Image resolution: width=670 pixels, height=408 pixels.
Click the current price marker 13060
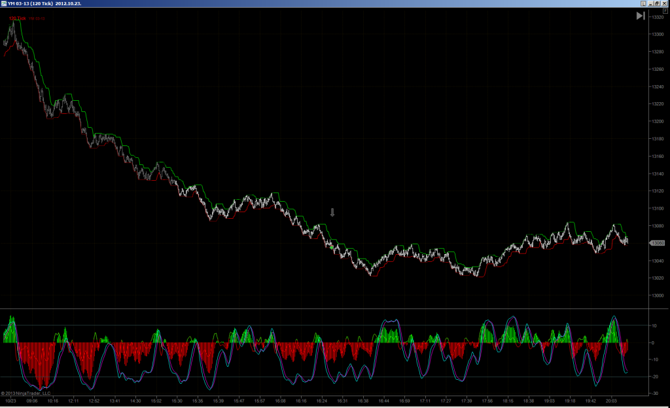(657, 243)
